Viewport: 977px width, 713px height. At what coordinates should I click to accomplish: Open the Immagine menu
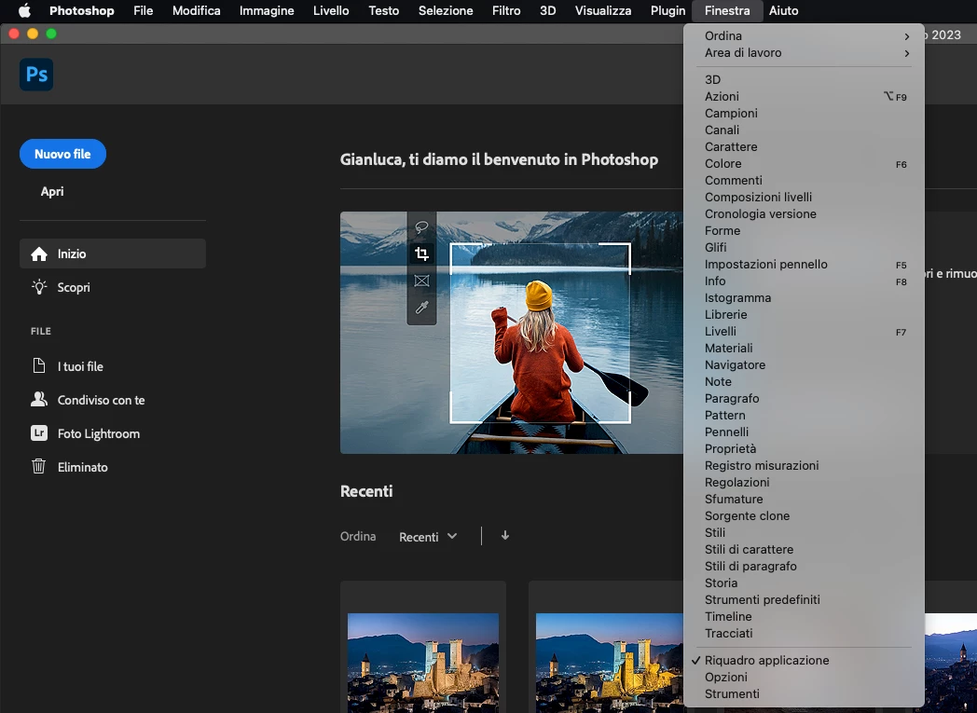pos(267,10)
